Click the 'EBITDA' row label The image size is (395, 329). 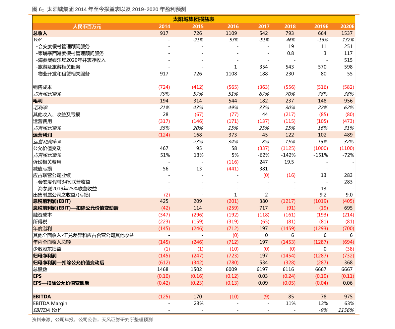(x=42, y=297)
